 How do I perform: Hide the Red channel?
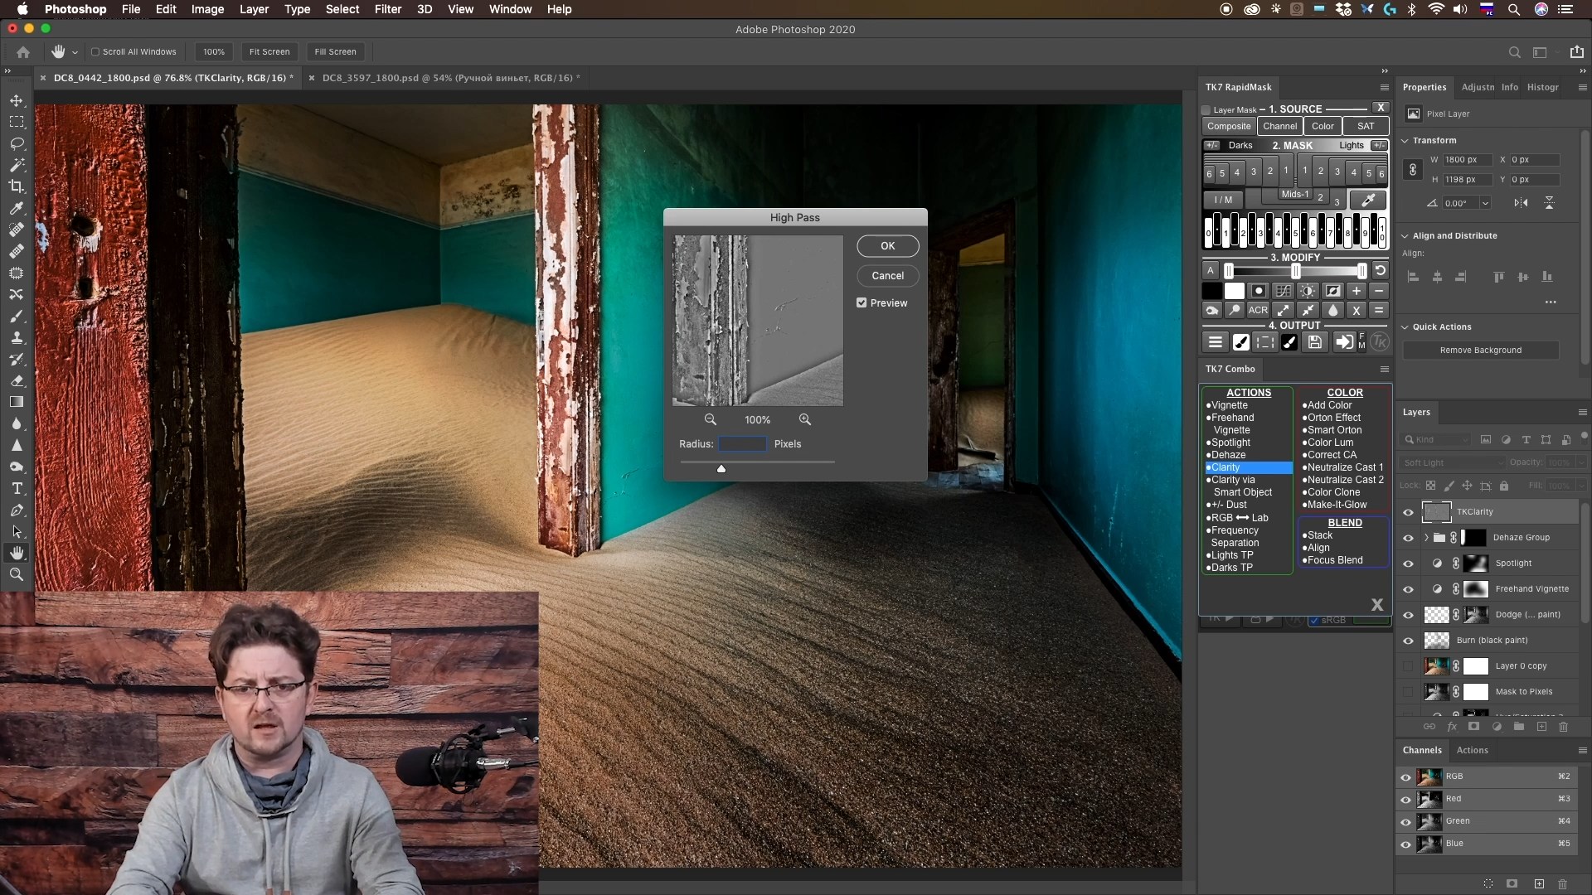pos(1405,800)
